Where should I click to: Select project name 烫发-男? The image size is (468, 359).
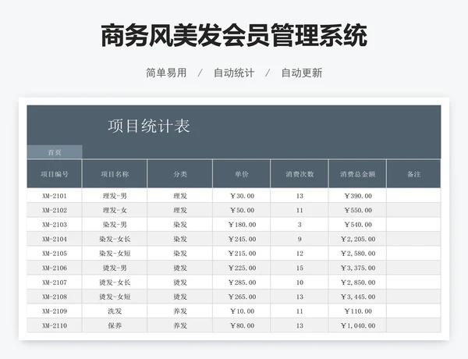click(115, 268)
